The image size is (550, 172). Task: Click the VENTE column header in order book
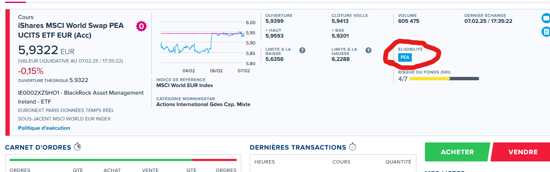coord(150,170)
